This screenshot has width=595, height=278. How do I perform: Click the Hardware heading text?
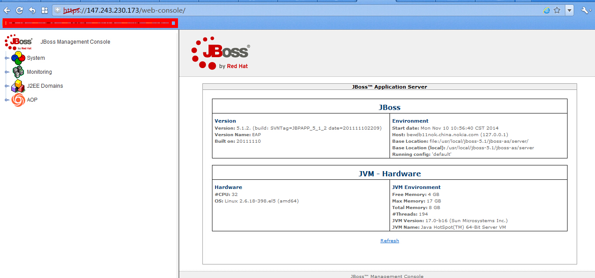click(x=228, y=187)
